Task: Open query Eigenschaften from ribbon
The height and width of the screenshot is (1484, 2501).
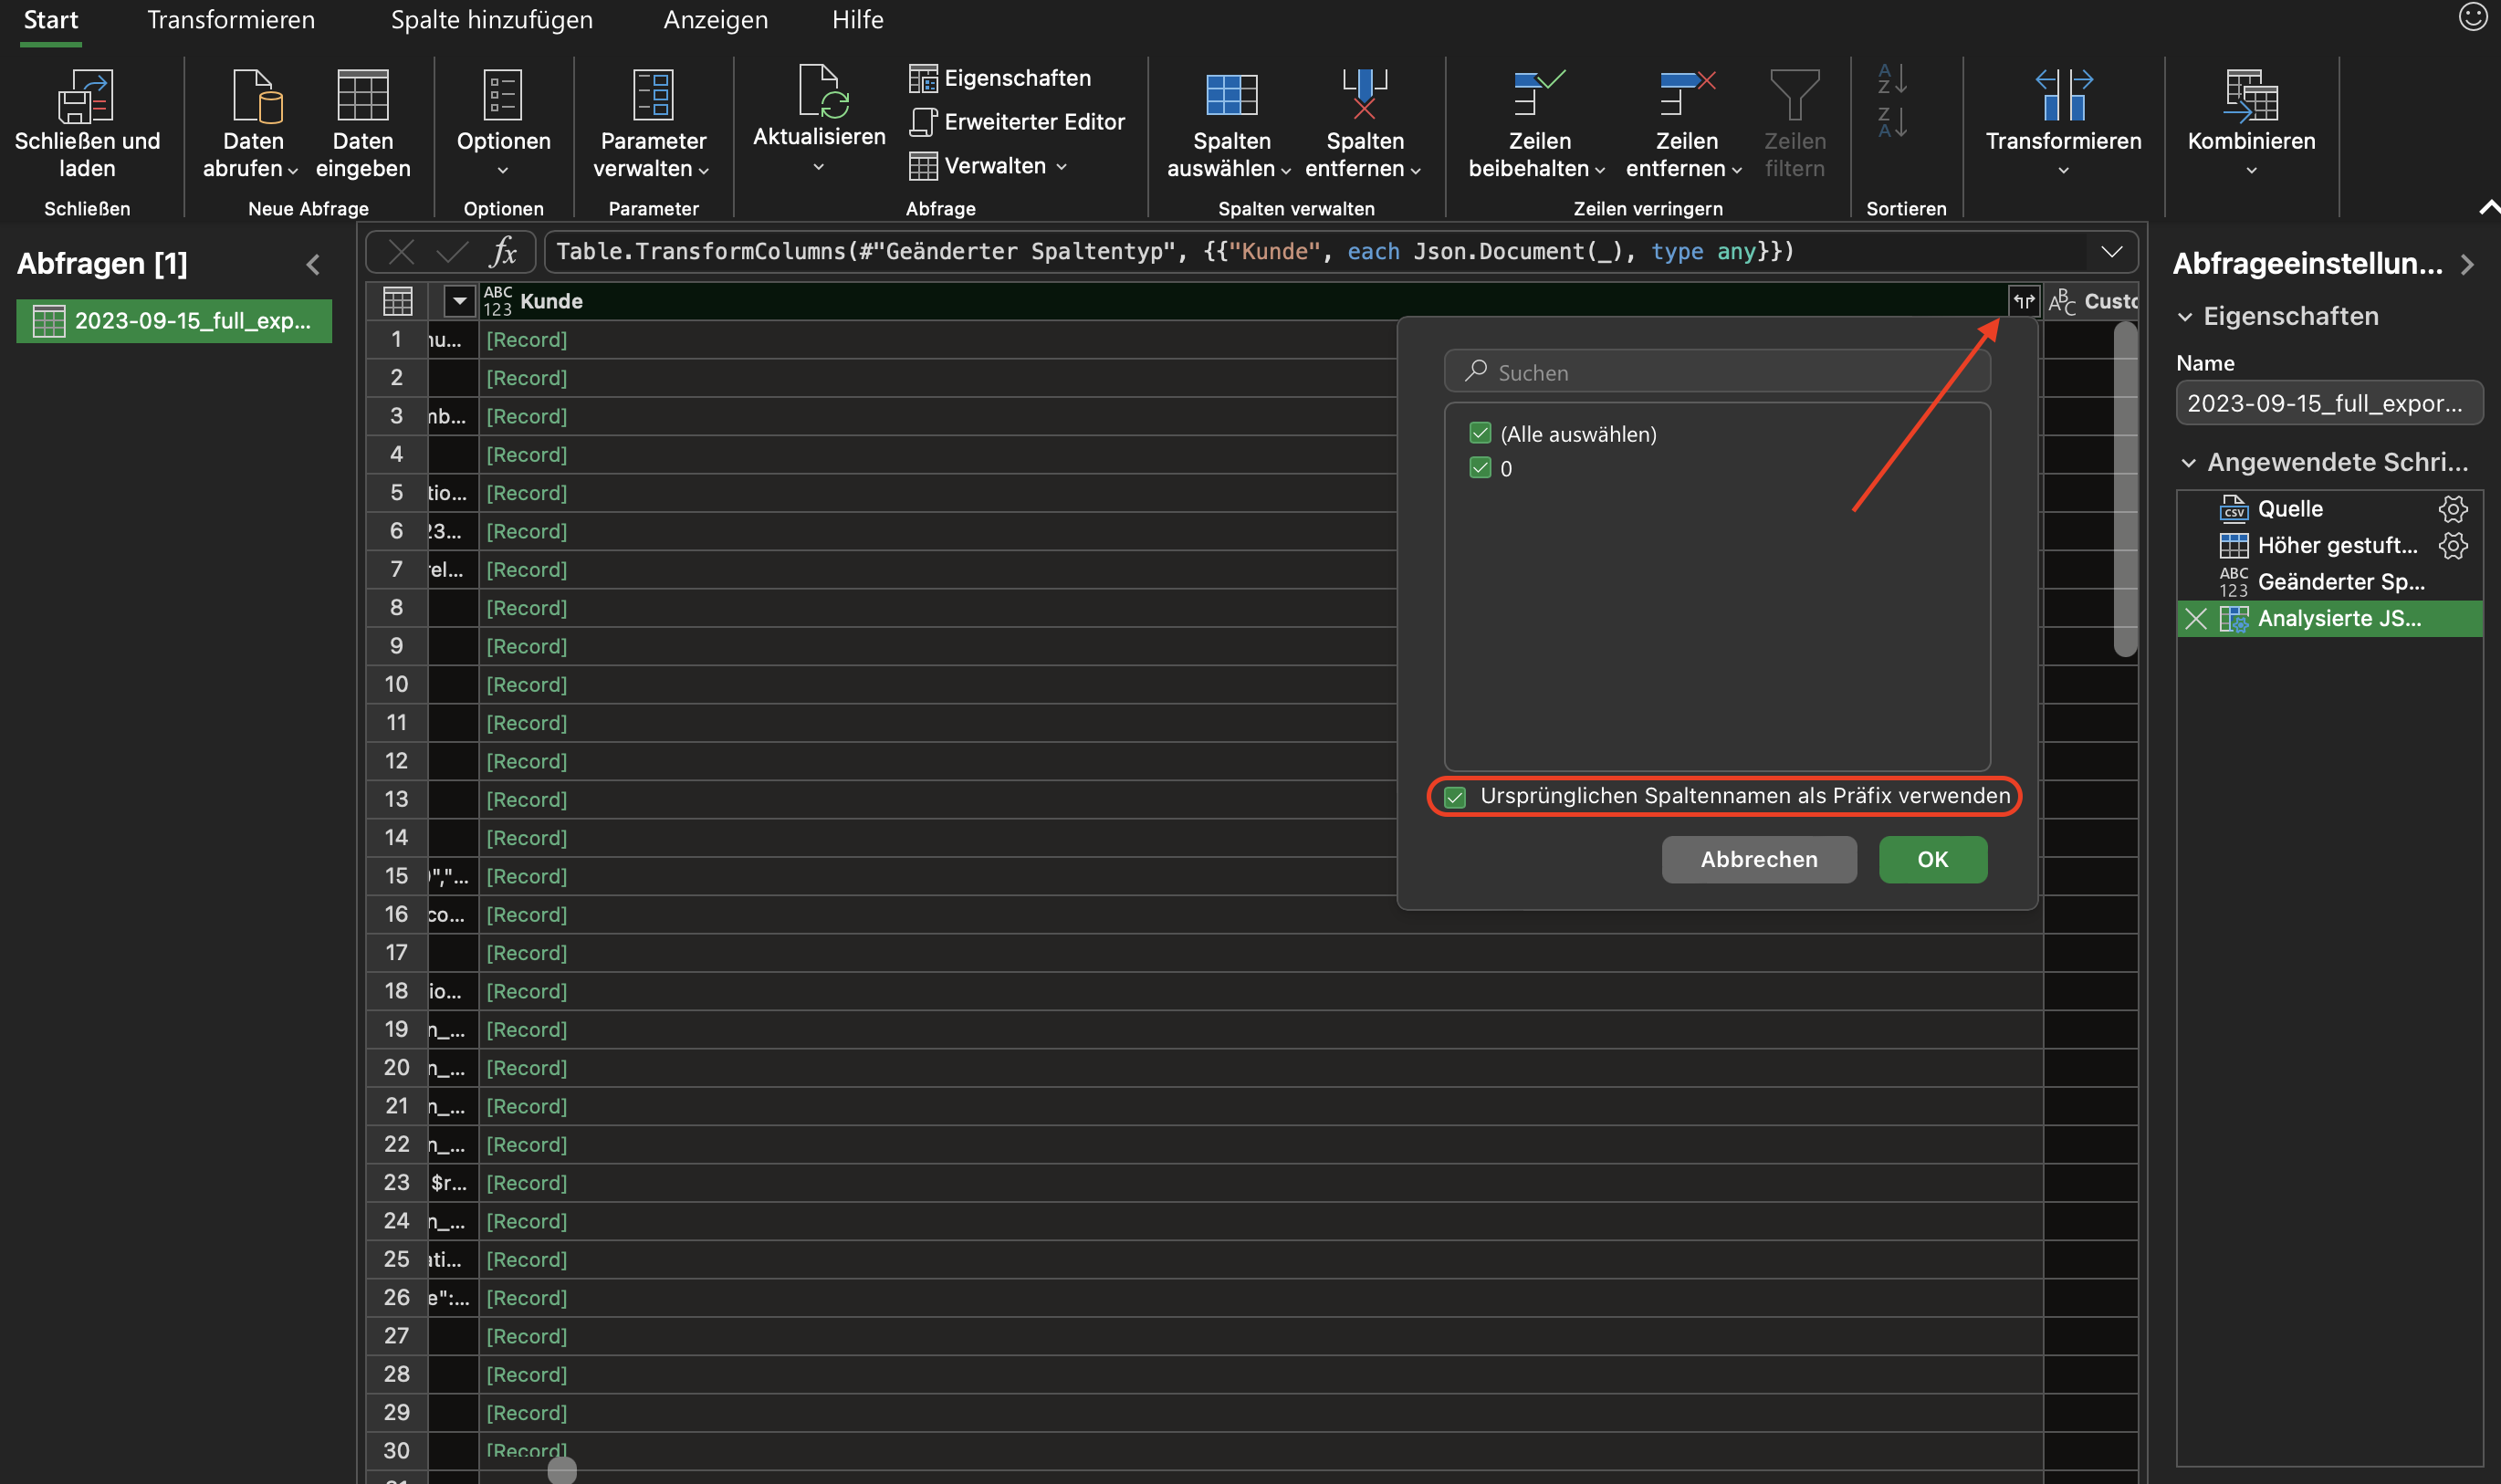Action: [x=1000, y=78]
